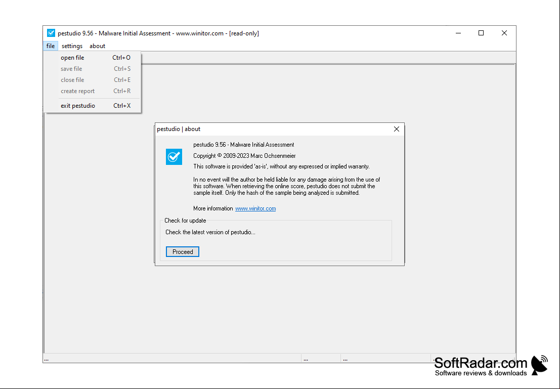This screenshot has width=560, height=389.
Task: Click 'pestudio 9.56 - Malware Initial Assessment' in dialog
Action: [243, 145]
